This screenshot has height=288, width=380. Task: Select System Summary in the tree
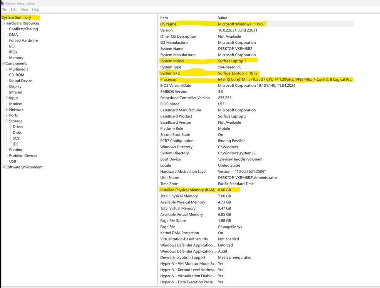tap(17, 17)
